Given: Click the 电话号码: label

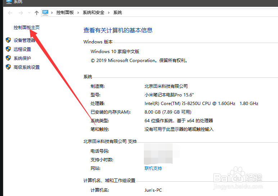Looking at the screenshot, I should point(100,151).
